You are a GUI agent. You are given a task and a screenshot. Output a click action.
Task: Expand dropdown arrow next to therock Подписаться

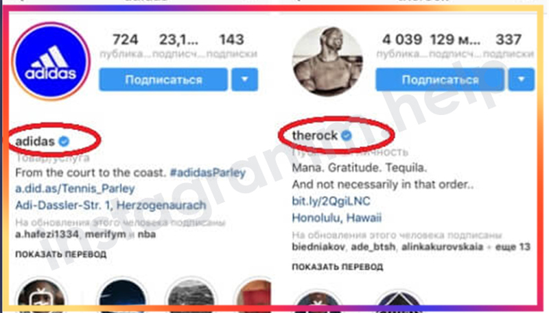(522, 79)
